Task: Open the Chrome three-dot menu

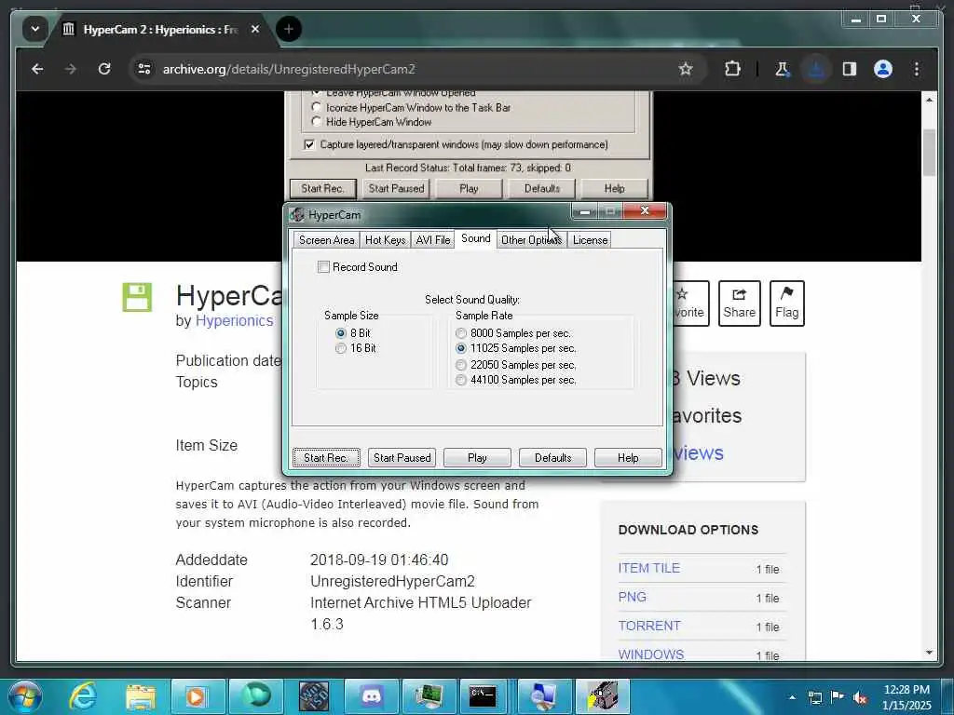Action: (917, 69)
